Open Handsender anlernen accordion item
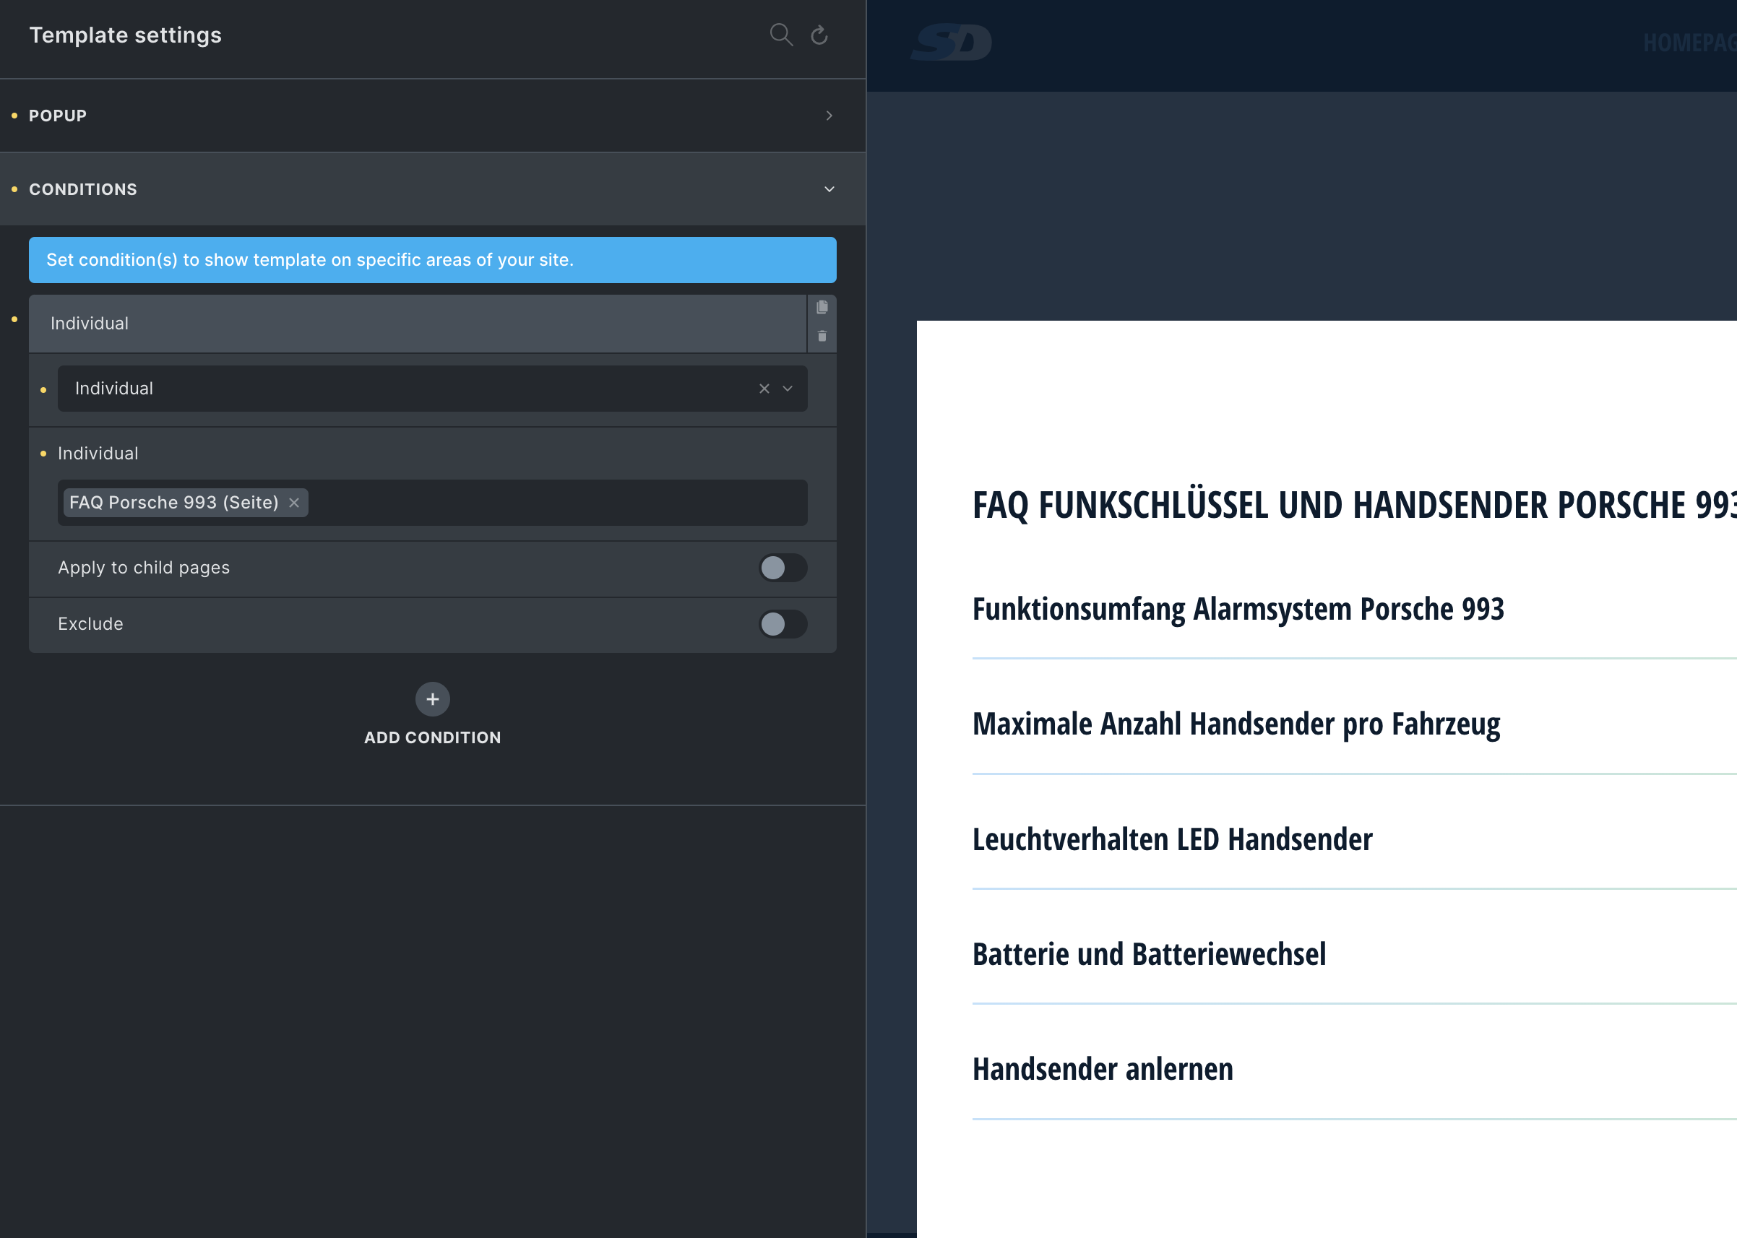This screenshot has width=1737, height=1238. pos(1103,1070)
